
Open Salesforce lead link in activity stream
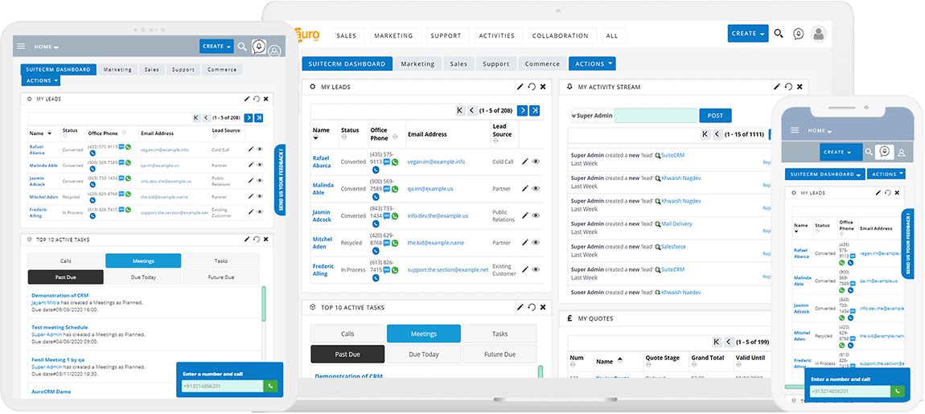click(673, 247)
